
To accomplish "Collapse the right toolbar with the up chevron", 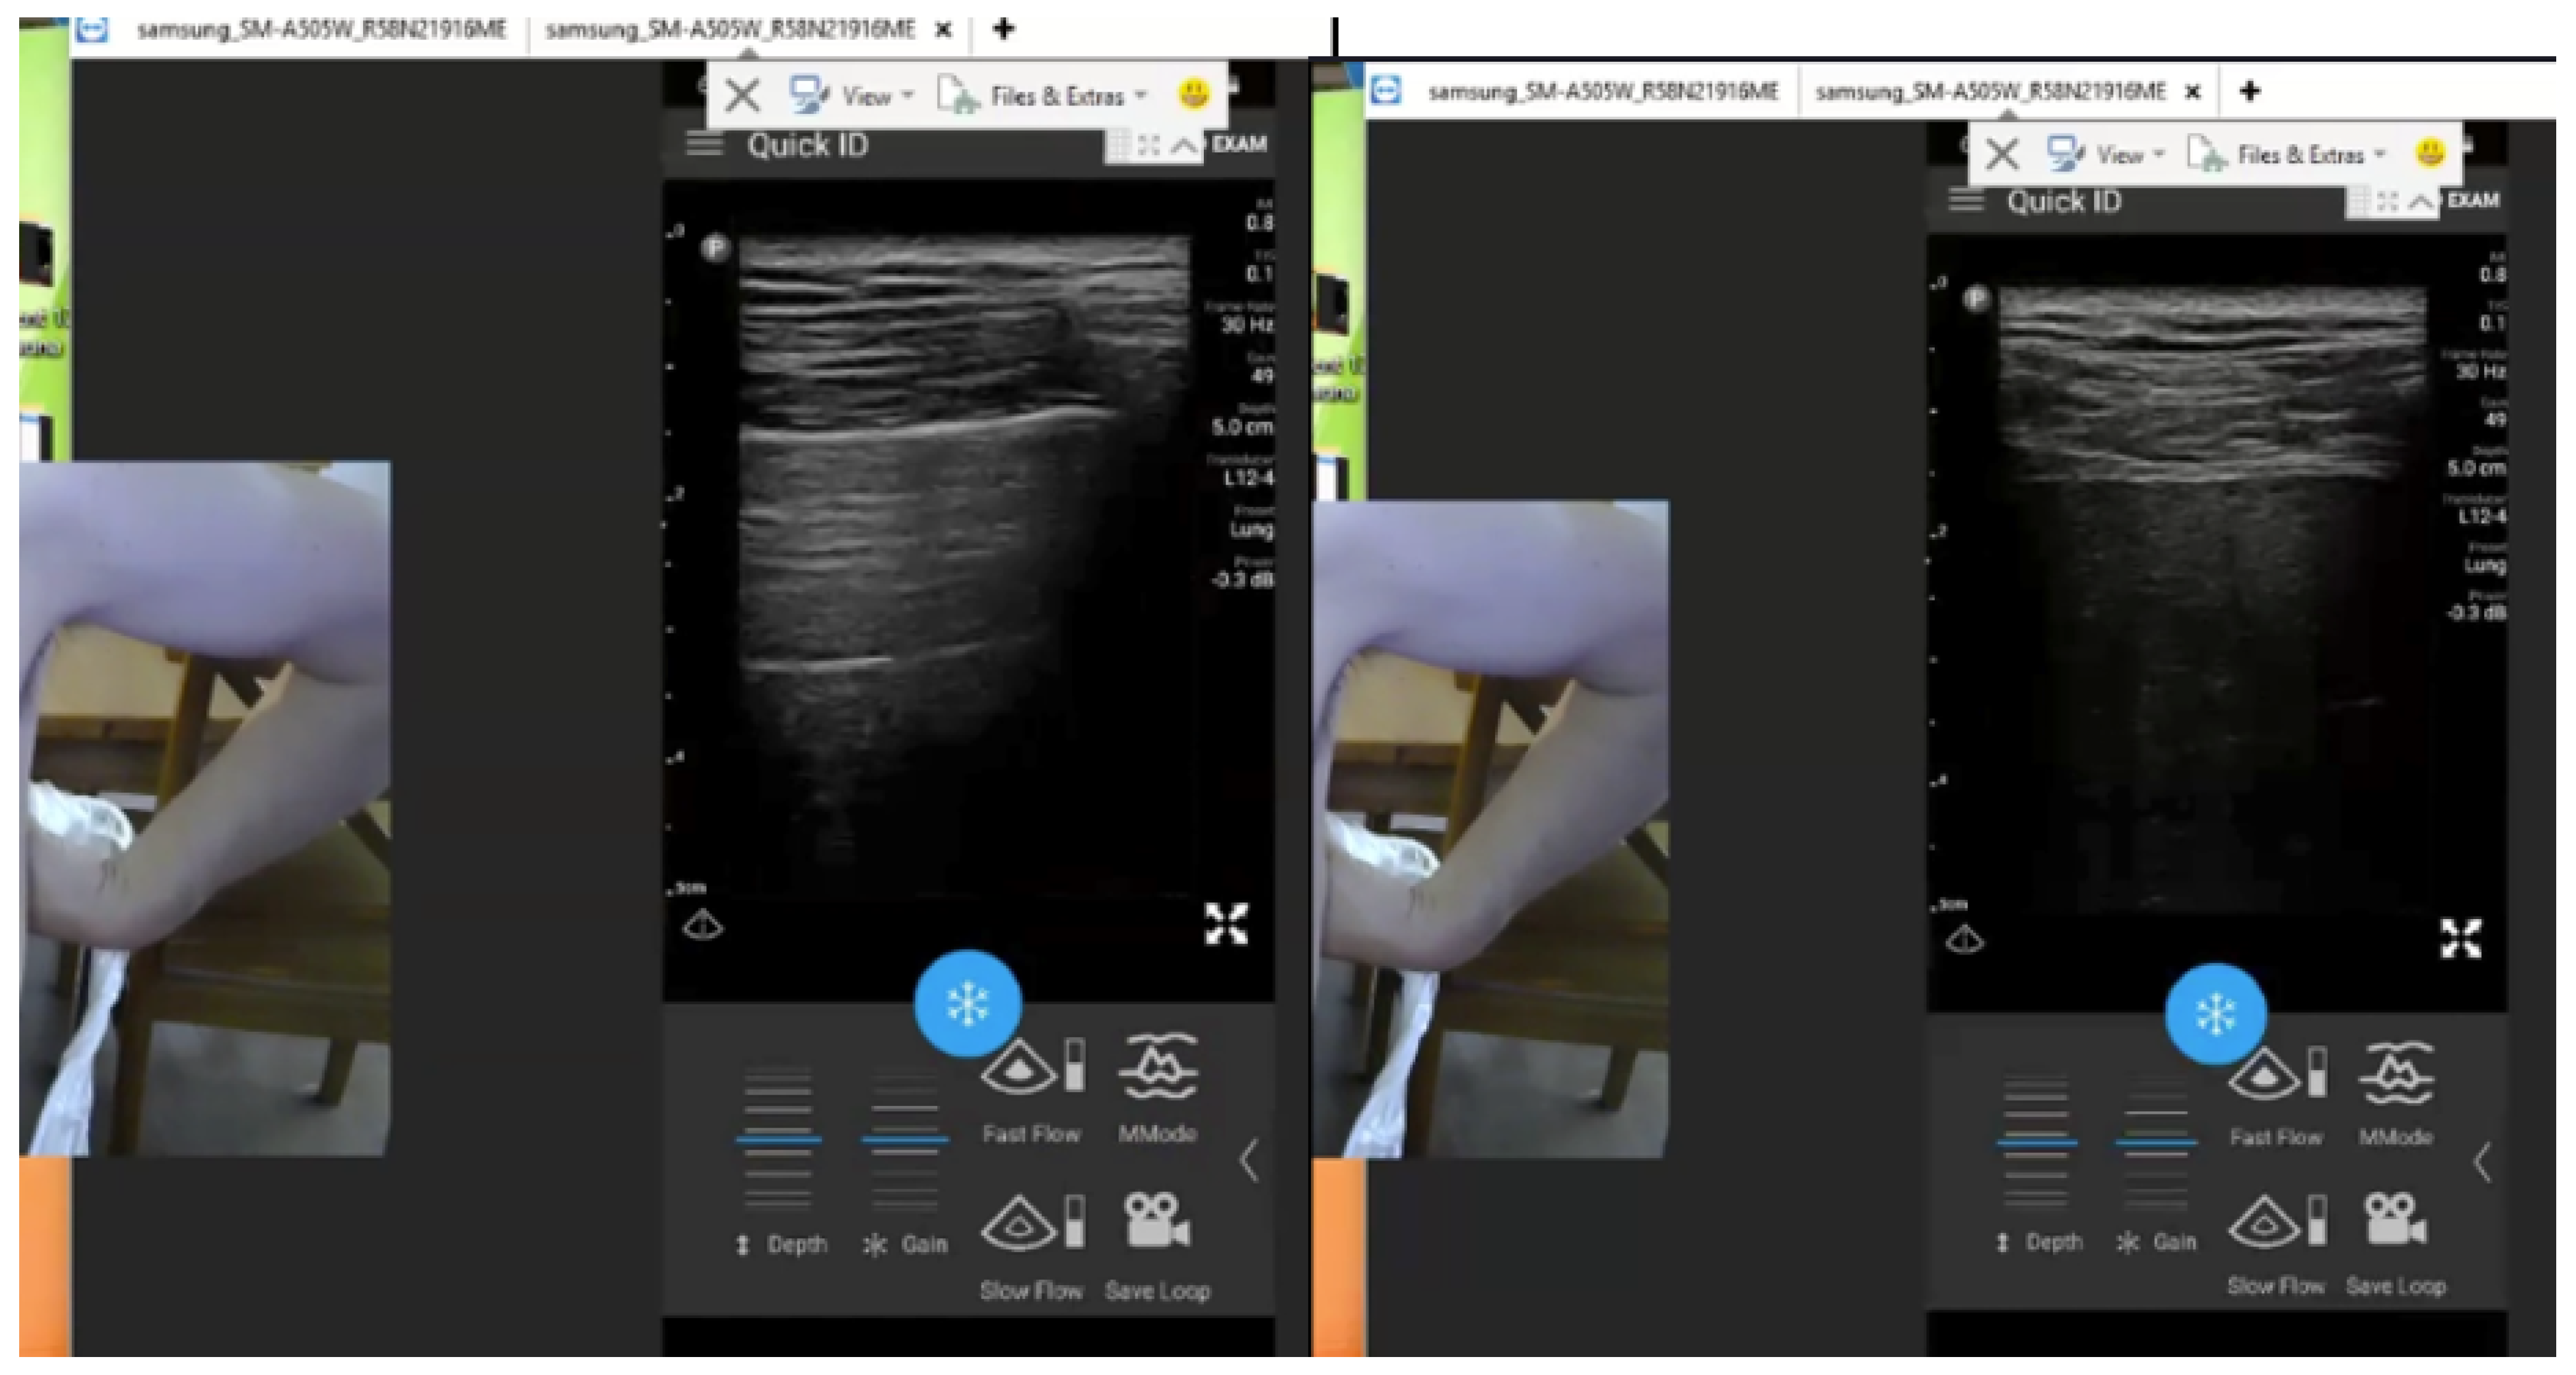I will (2421, 202).
